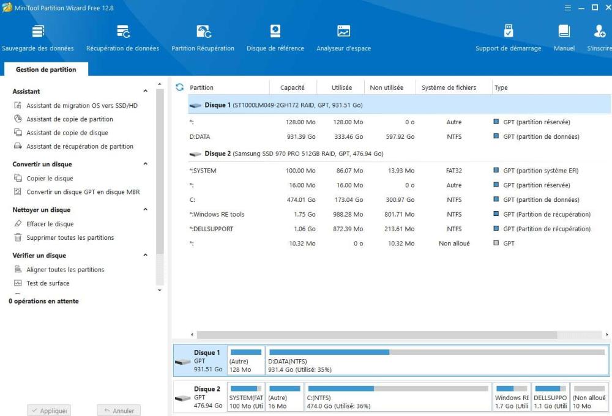
Task: Collapse the Vérifier un disque section
Action: [145, 256]
